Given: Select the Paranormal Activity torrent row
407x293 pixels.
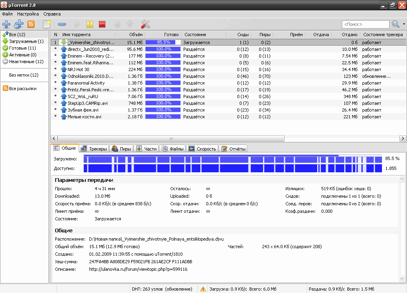Looking at the screenshot, I should (x=86, y=83).
